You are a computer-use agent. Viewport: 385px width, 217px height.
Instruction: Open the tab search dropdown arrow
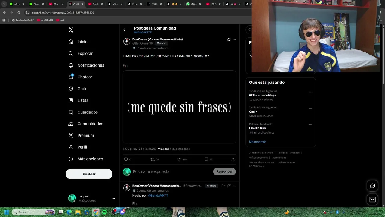(x=4, y=4)
